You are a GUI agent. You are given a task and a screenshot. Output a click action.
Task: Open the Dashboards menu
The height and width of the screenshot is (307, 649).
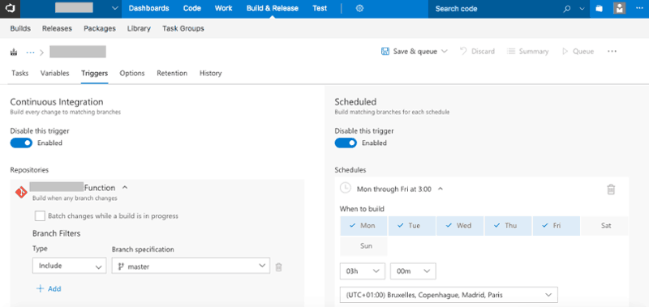(149, 8)
